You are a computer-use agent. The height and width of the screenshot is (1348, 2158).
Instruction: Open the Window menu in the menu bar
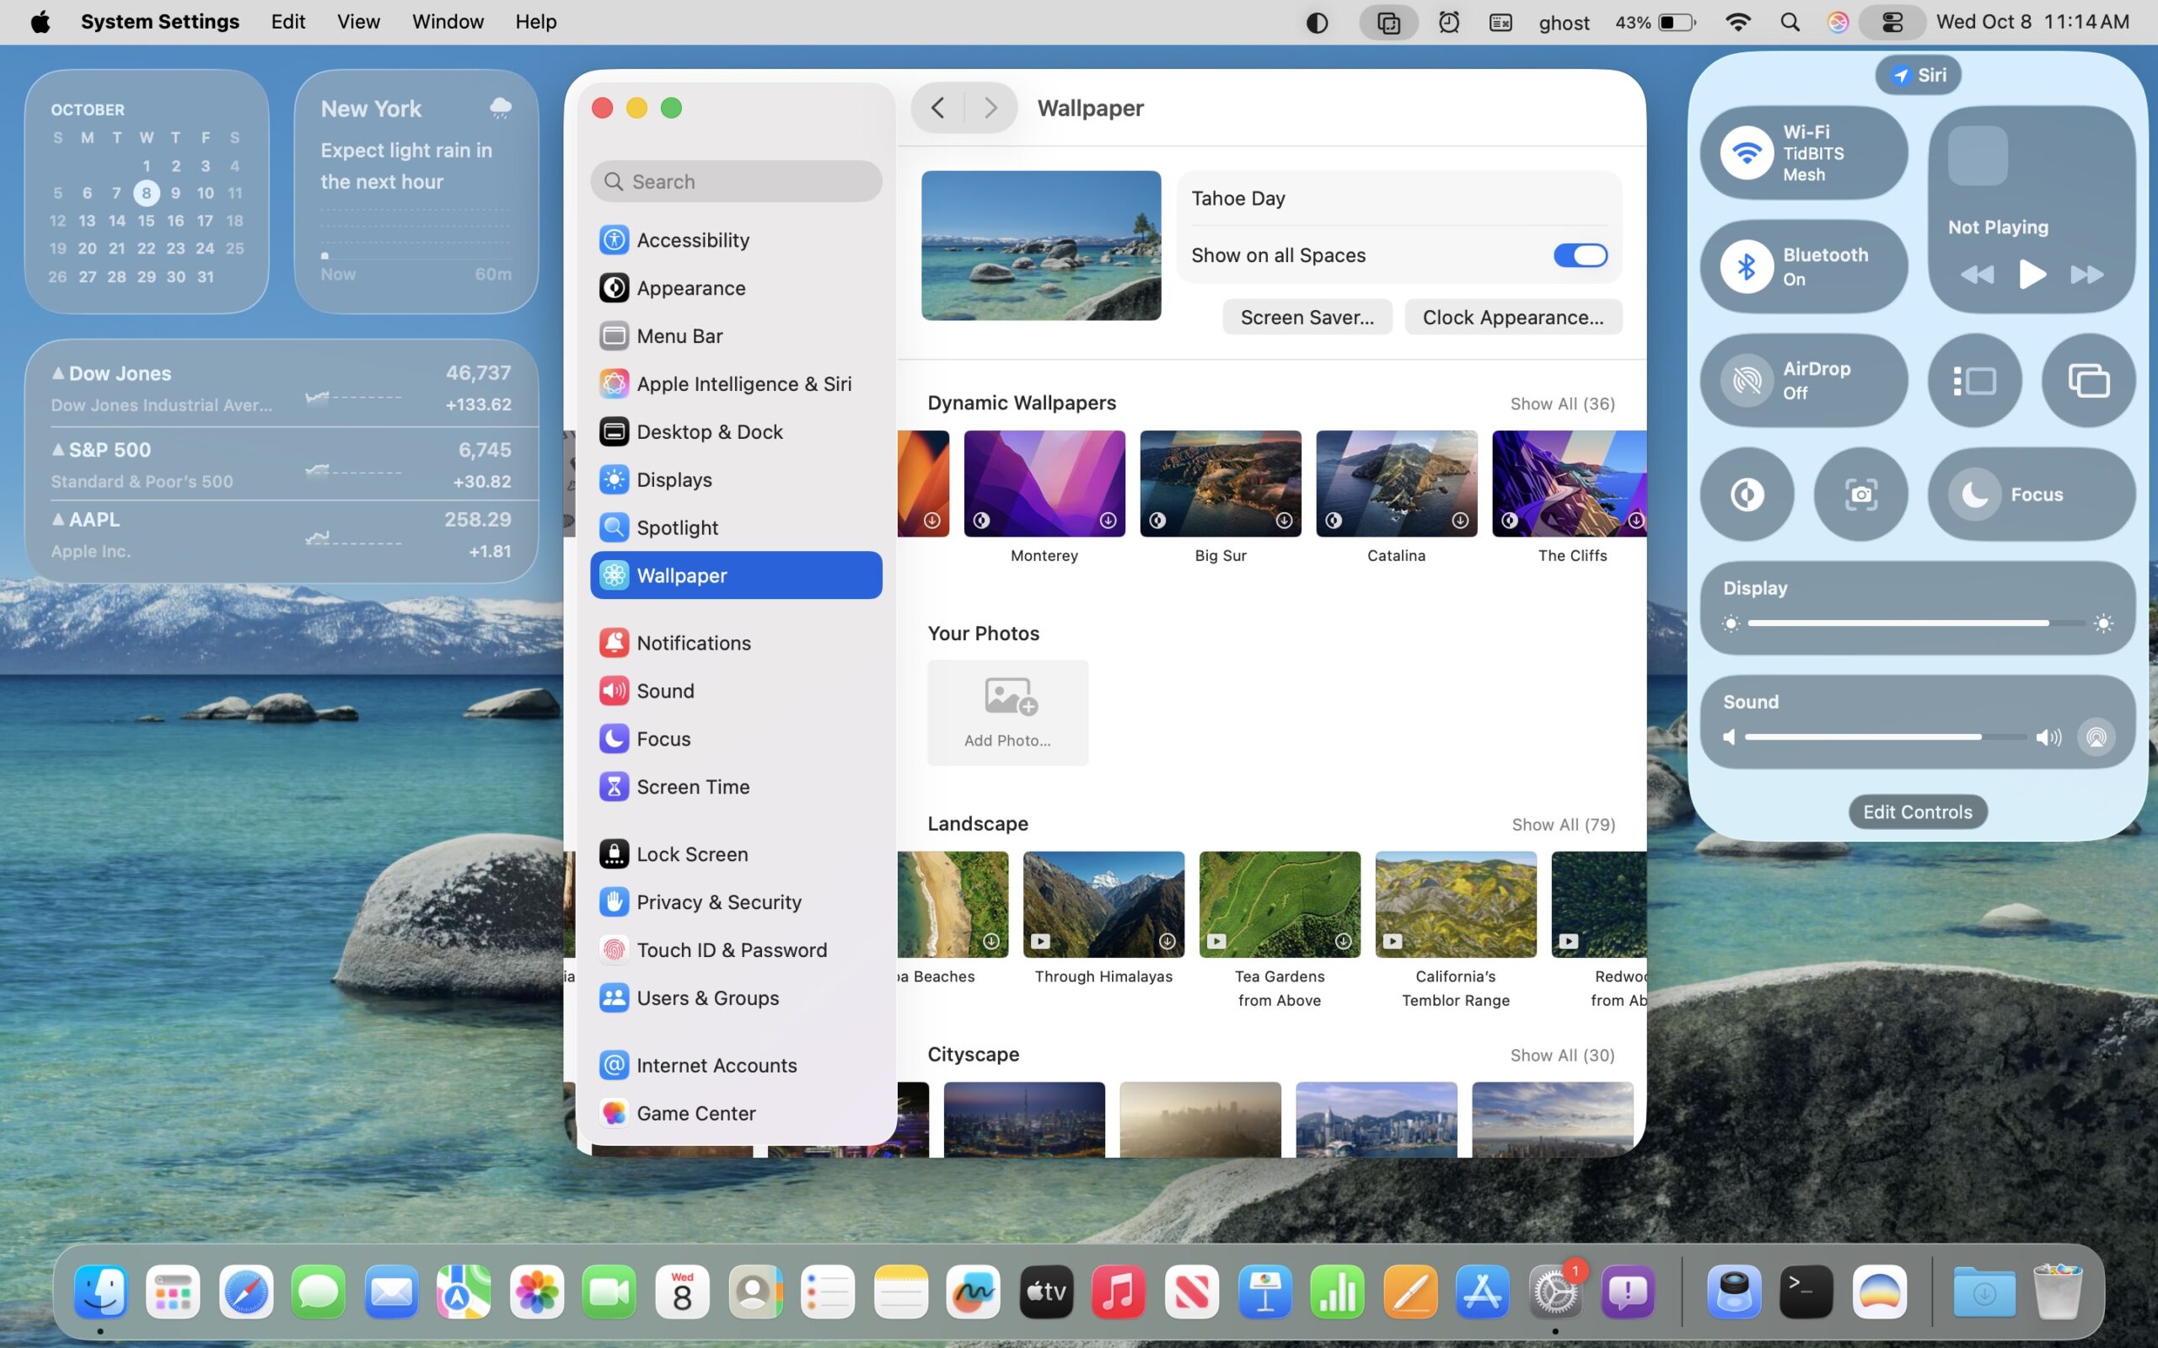tap(447, 21)
